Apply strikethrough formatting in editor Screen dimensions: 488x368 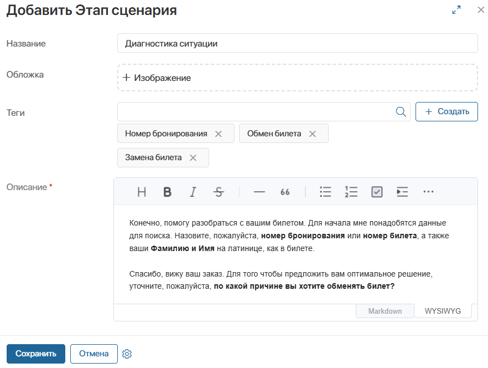(x=219, y=192)
